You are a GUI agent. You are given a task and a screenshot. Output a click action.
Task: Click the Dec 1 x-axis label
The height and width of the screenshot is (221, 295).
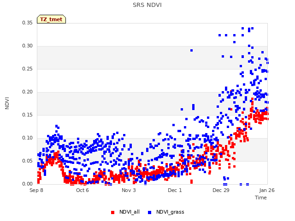175,190
